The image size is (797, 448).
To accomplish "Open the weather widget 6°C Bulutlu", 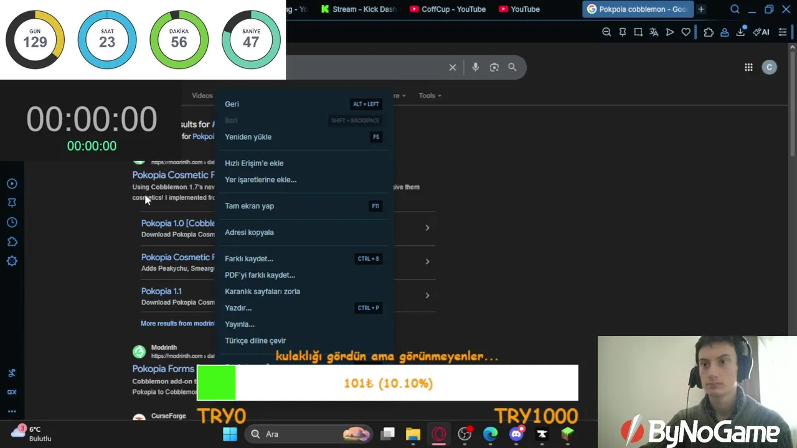I will click(31, 434).
